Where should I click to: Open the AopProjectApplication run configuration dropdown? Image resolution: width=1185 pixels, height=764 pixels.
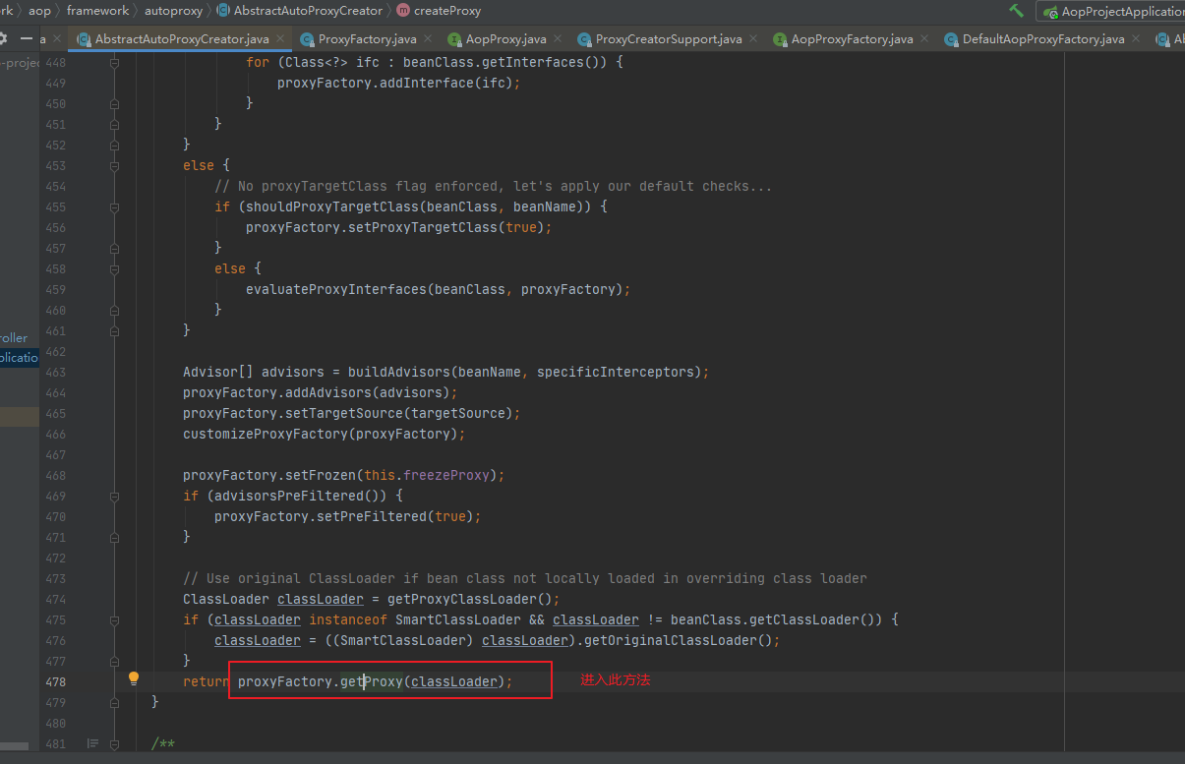click(x=1112, y=12)
